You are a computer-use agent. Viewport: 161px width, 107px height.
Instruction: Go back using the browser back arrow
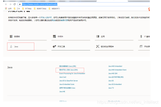[6, 4]
